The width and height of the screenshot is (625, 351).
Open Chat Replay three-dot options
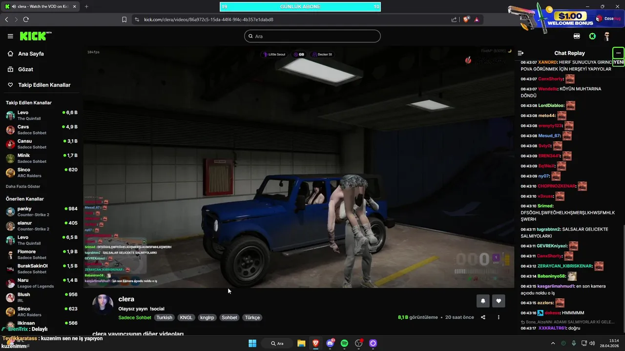pos(618,53)
